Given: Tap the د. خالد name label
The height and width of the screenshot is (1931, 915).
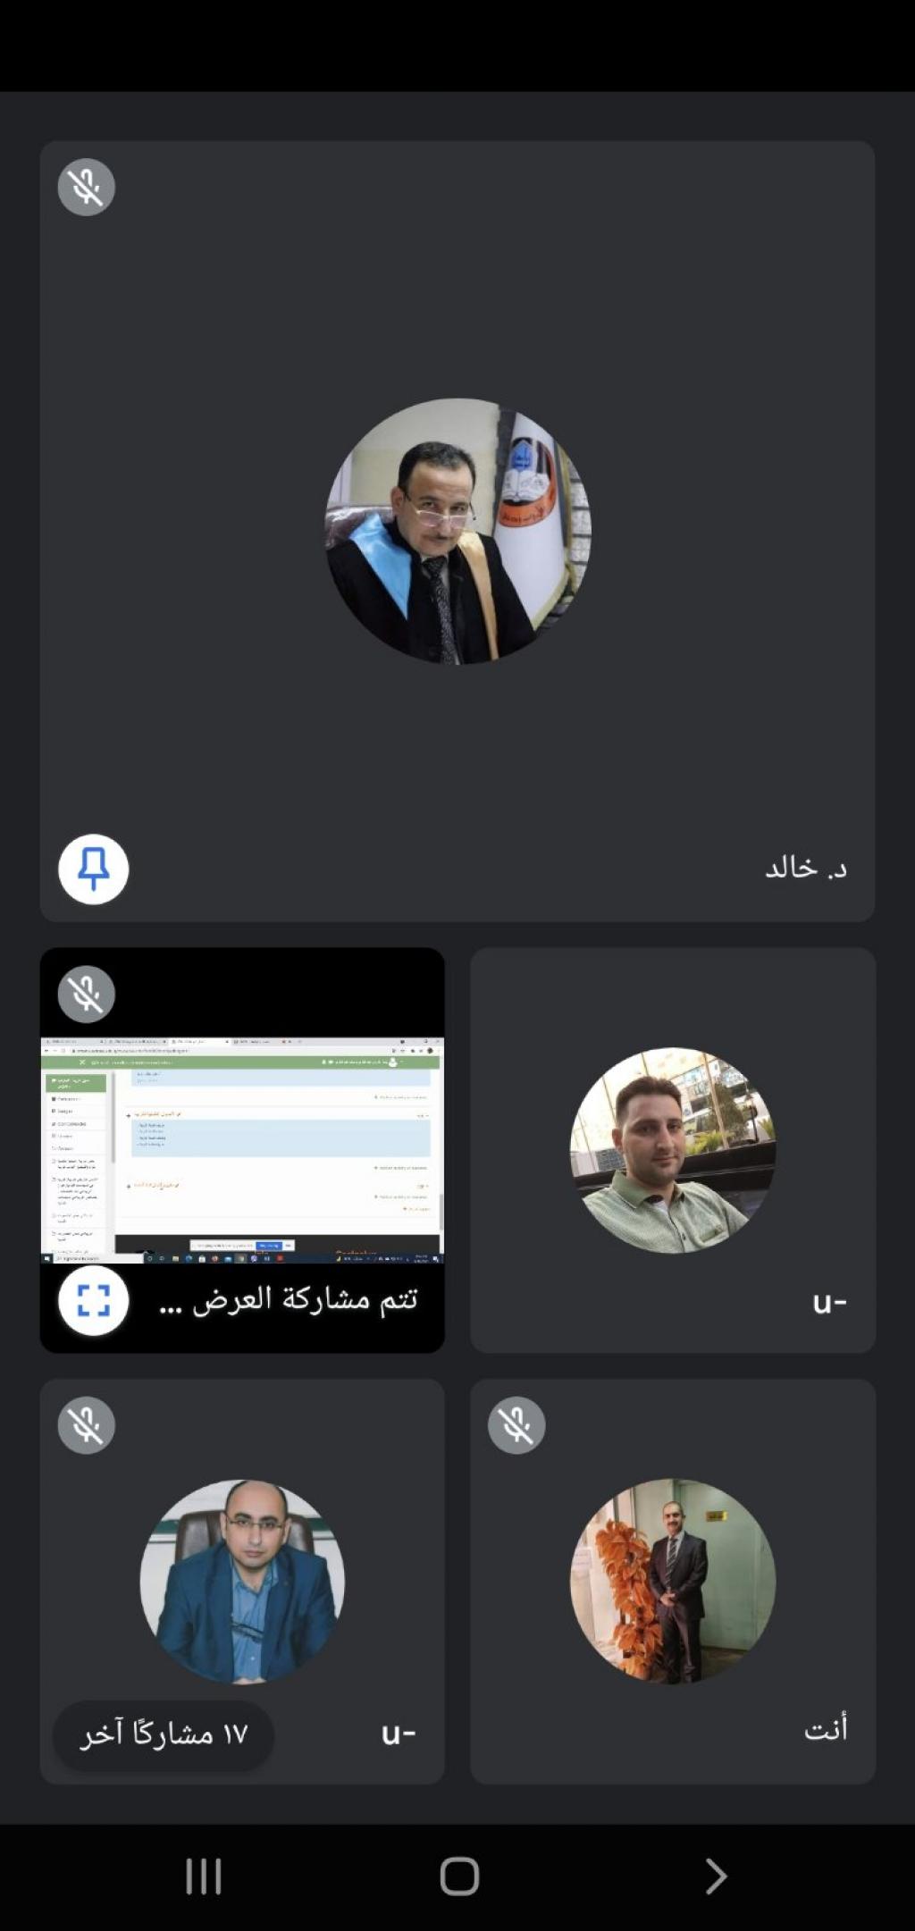Looking at the screenshot, I should 806,868.
